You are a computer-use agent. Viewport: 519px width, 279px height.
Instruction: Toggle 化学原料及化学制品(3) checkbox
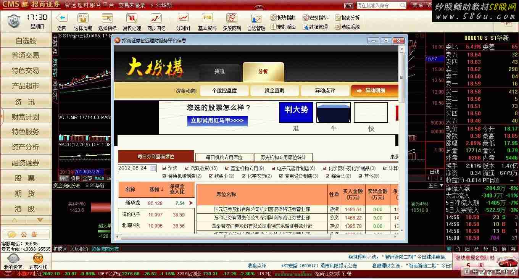325,168
